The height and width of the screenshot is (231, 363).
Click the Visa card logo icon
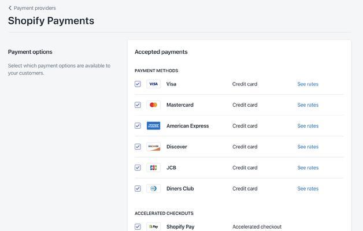[x=154, y=84]
